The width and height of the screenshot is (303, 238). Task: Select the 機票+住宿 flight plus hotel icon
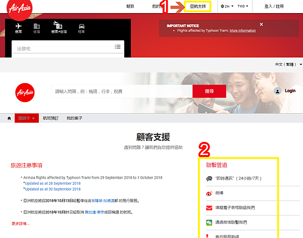[58, 25]
